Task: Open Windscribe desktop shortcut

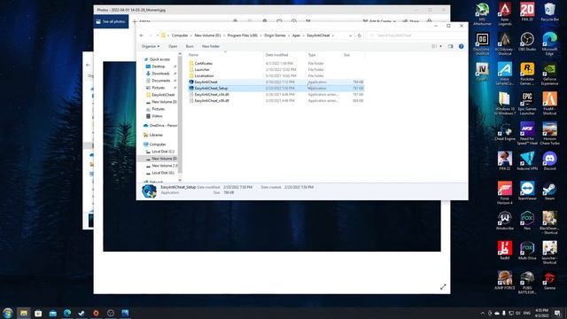Action: 504,220
